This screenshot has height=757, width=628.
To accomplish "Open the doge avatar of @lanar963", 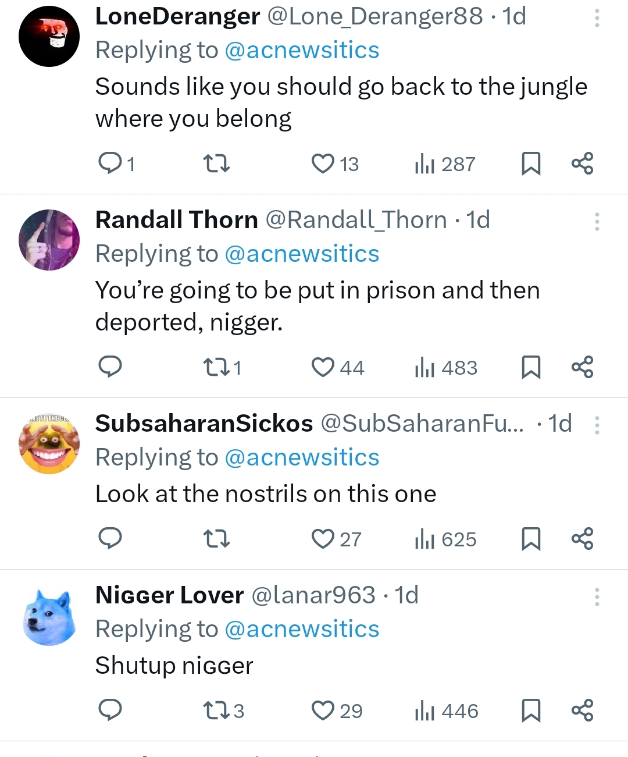I will tap(49, 618).
